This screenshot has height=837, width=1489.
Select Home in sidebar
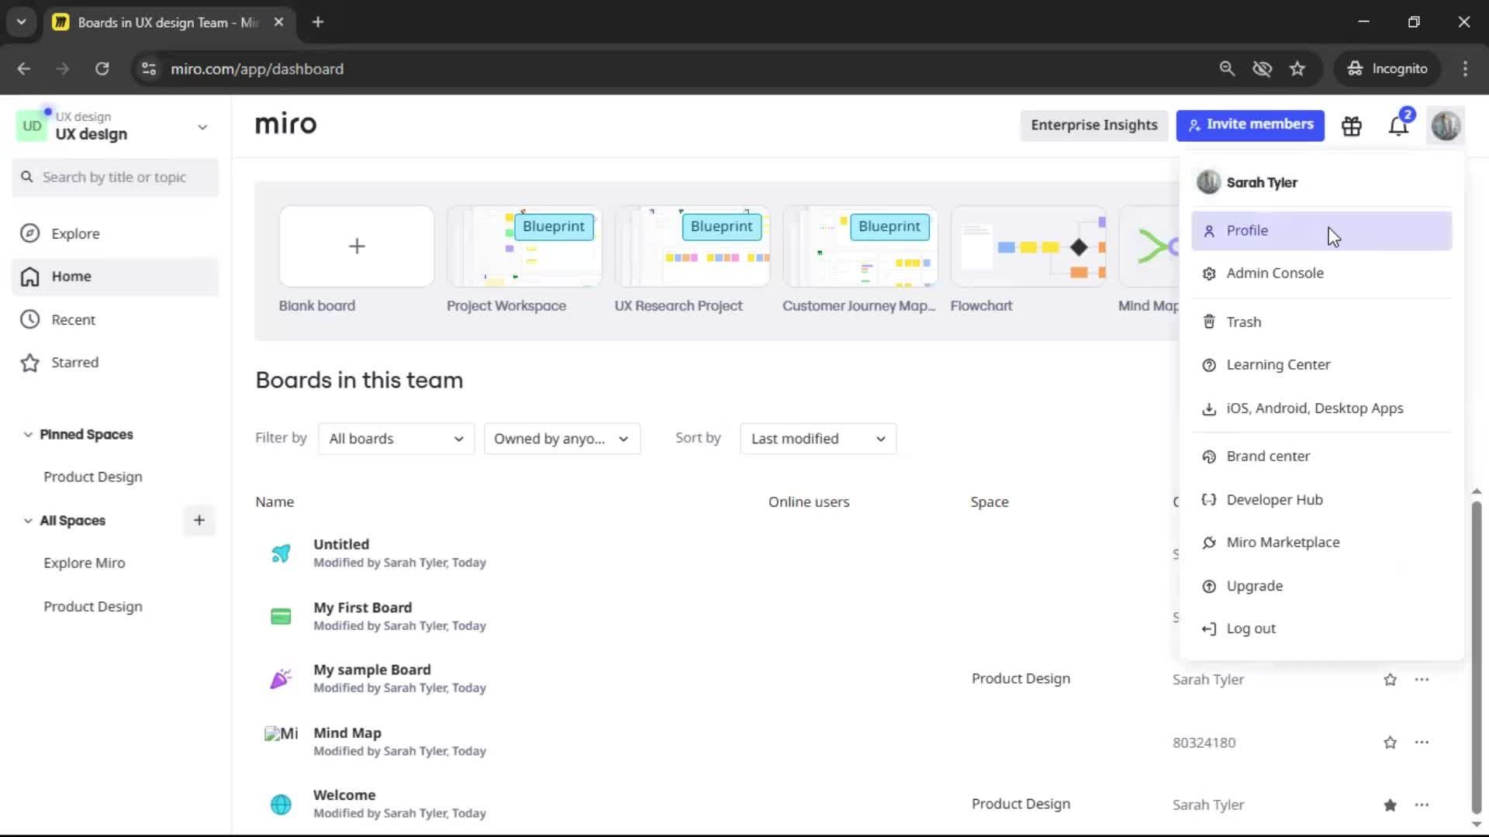click(116, 277)
